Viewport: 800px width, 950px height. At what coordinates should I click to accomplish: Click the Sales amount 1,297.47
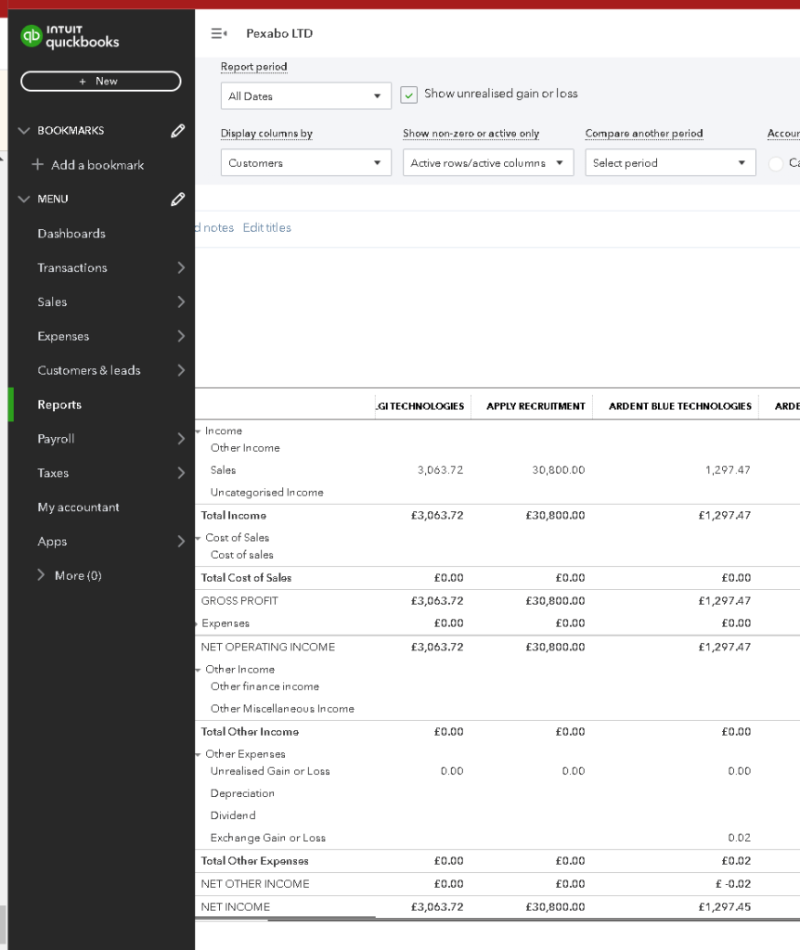(728, 470)
